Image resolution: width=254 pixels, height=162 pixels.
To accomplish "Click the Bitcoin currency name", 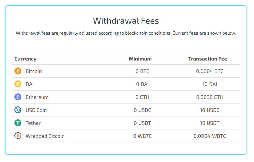I will coord(34,71).
